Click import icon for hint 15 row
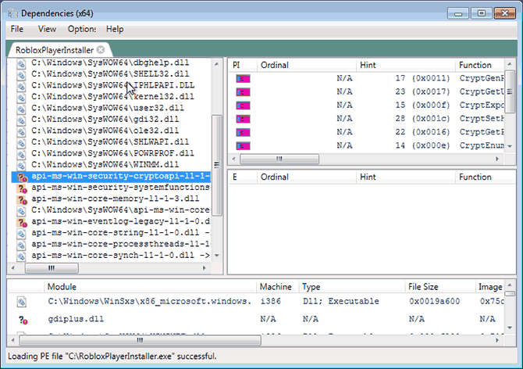523x369 pixels. point(243,106)
